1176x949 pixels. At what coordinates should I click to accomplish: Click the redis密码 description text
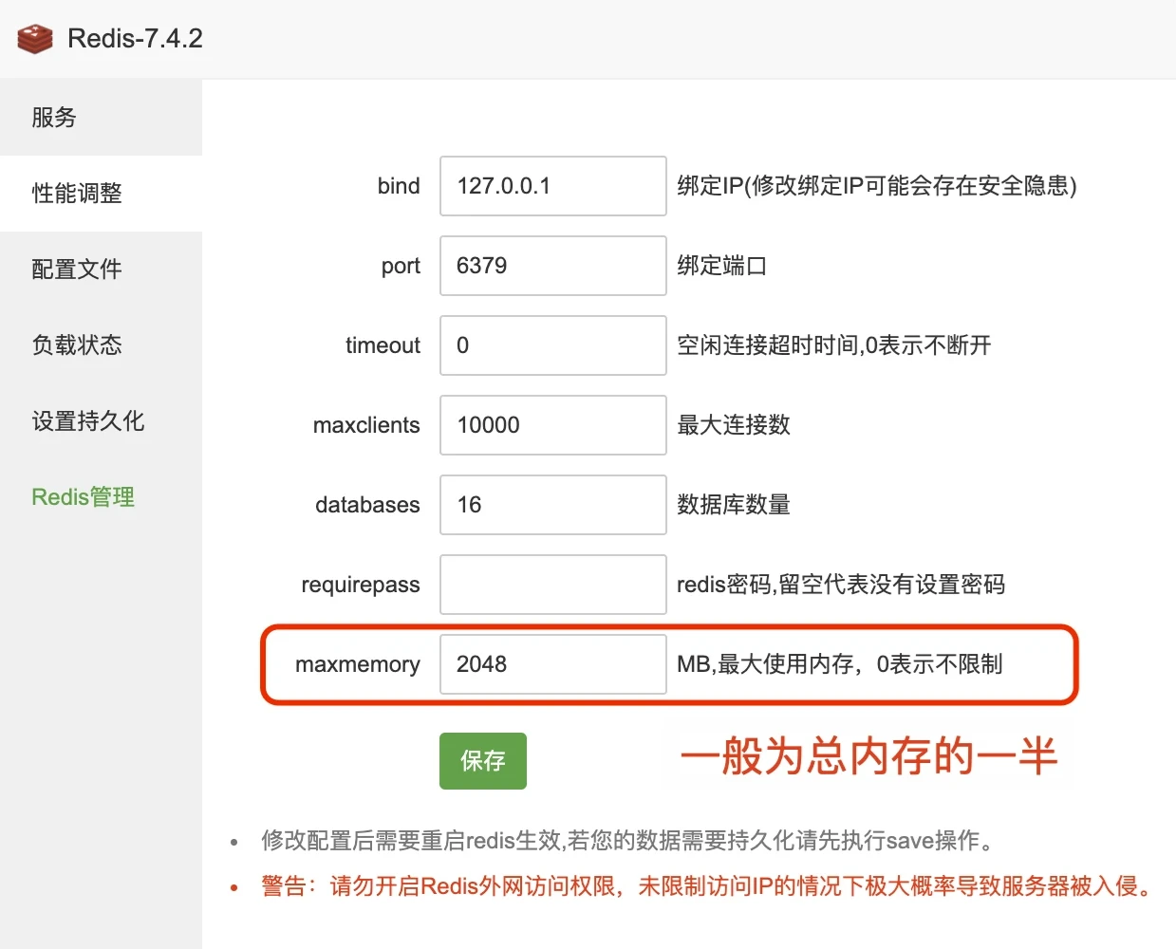point(841,585)
